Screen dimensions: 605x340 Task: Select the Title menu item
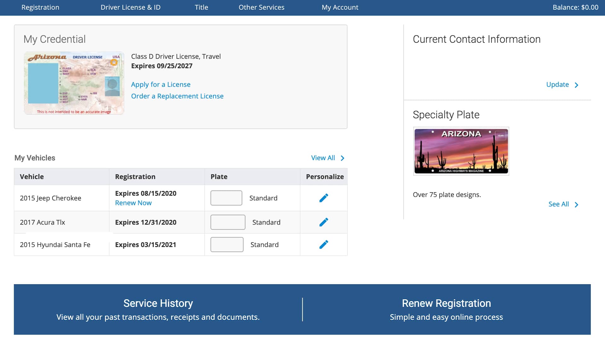201,7
